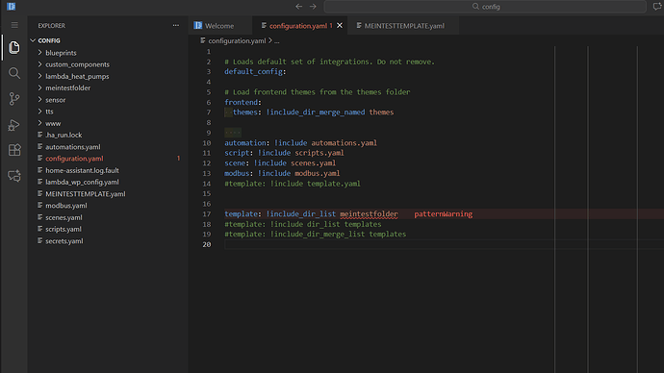Open home-assistant.log.fault file
Image resolution: width=664 pixels, height=373 pixels.
click(x=82, y=170)
